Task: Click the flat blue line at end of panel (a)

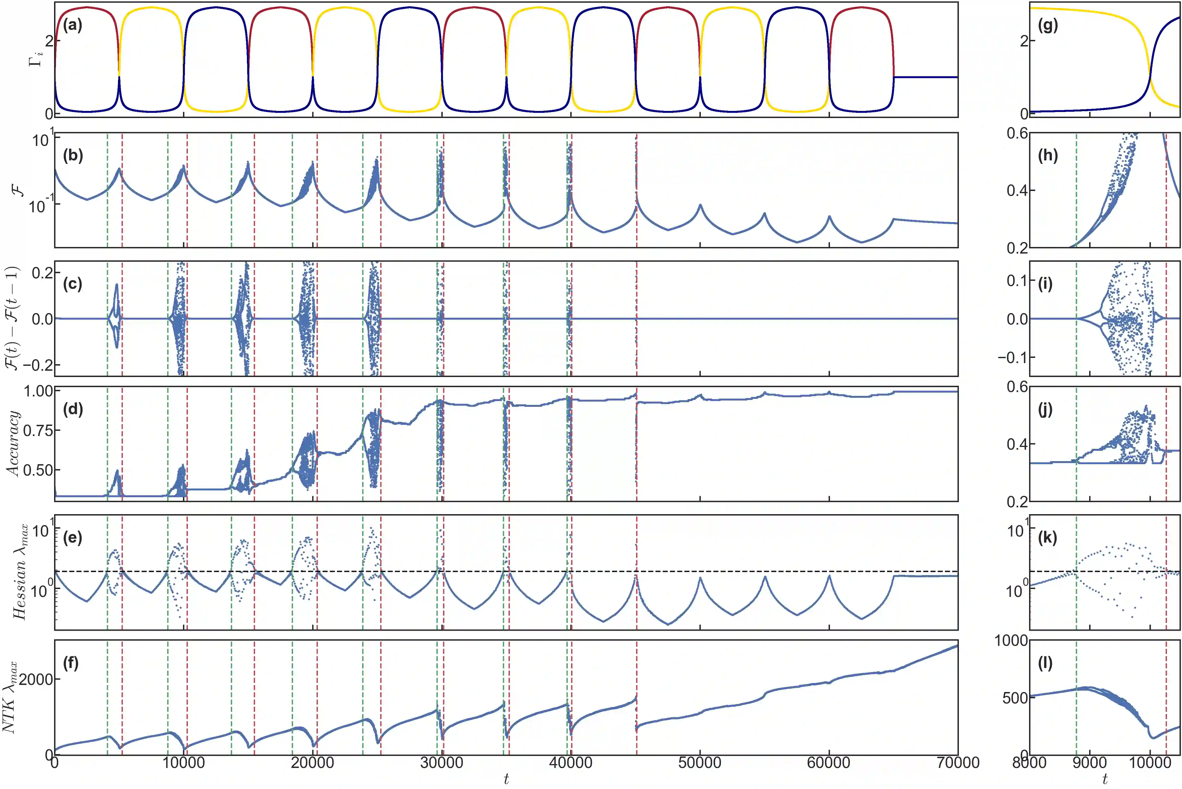Action: 926,77
